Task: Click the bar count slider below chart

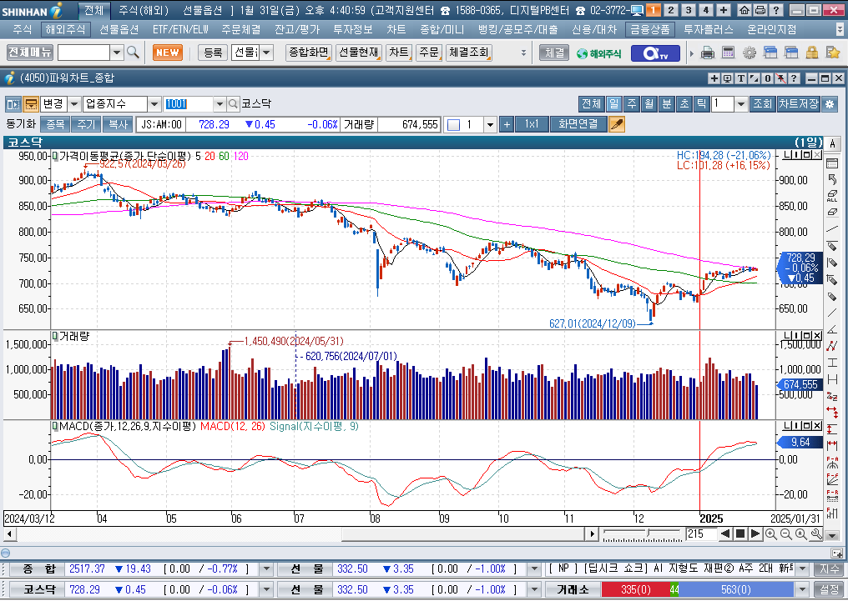Action: pos(642,534)
